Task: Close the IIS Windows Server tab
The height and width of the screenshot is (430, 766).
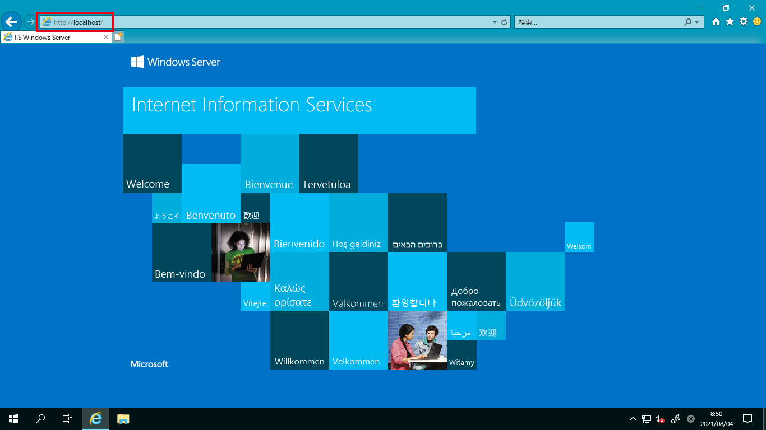Action: (x=106, y=38)
